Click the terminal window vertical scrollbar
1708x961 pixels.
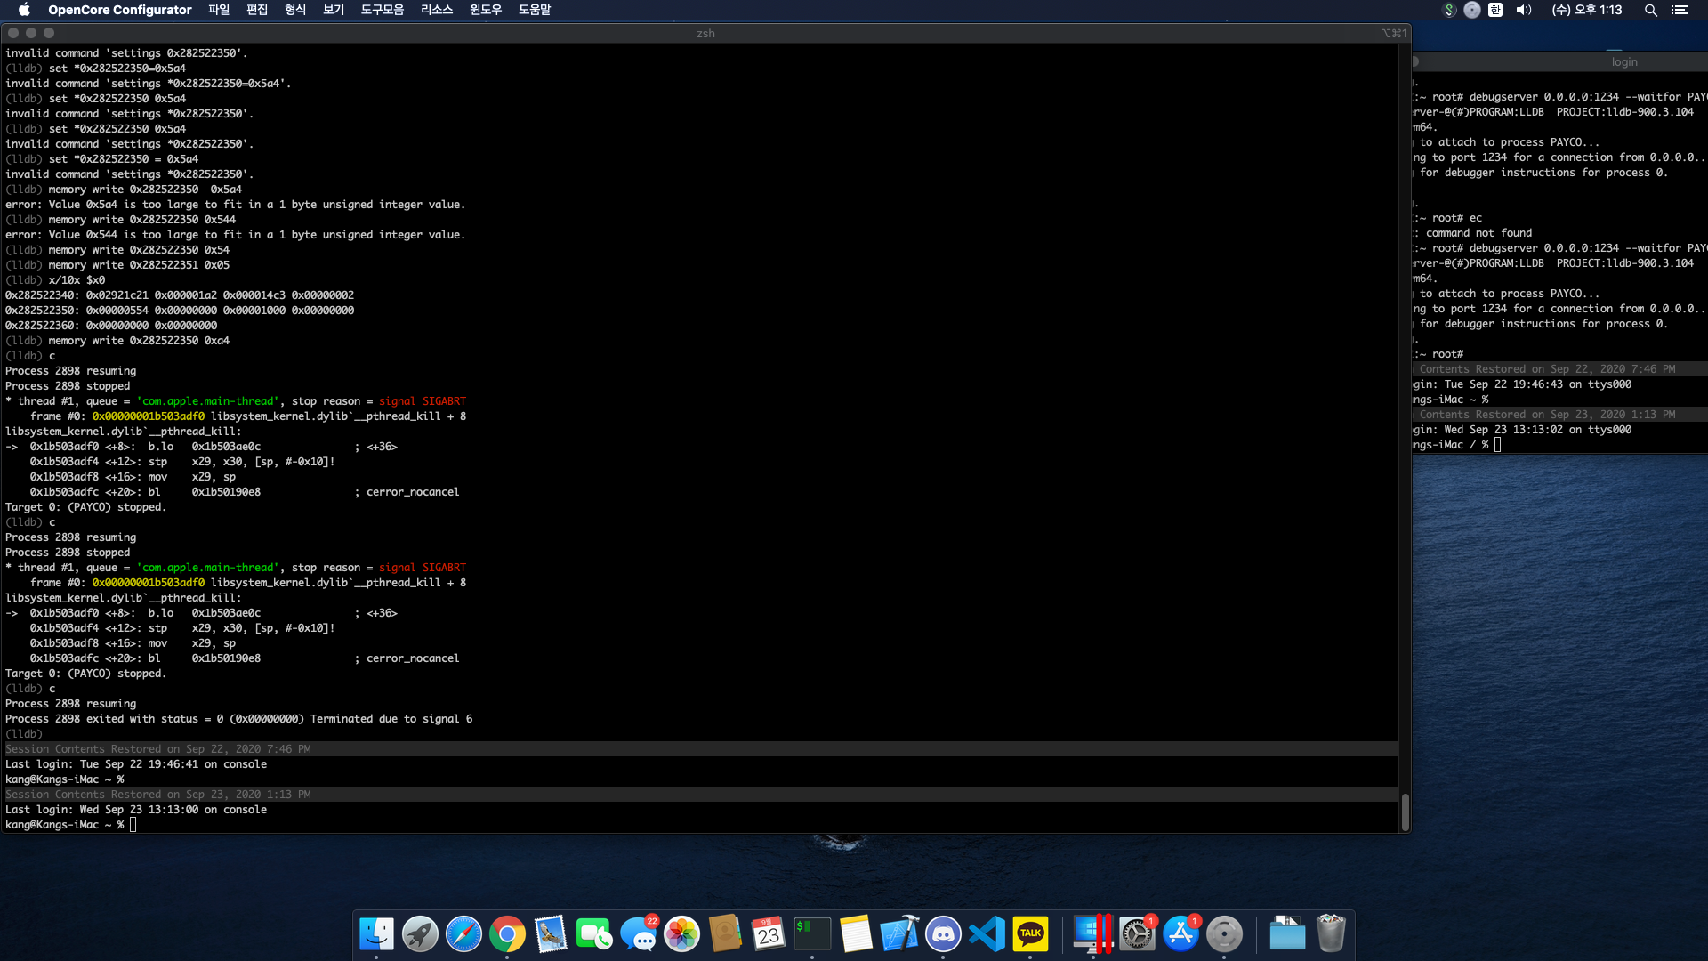[x=1405, y=811]
